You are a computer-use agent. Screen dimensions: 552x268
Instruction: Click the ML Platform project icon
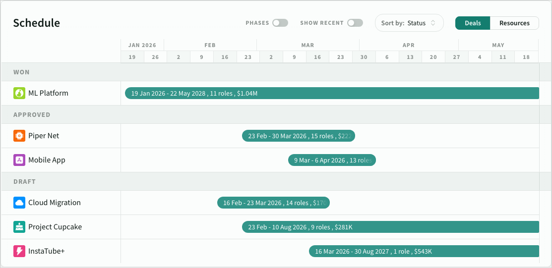point(19,93)
